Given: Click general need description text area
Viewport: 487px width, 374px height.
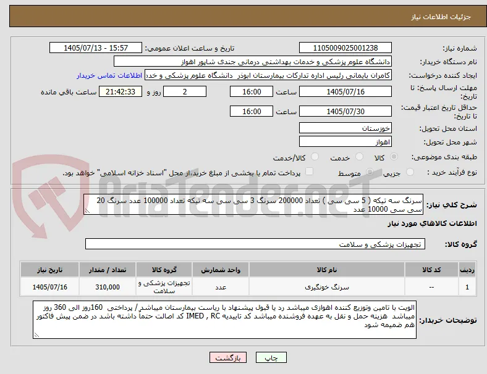Looking at the screenshot, I should (253, 205).
